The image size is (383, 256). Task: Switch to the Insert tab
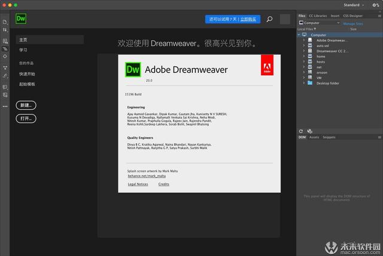pos(335,16)
